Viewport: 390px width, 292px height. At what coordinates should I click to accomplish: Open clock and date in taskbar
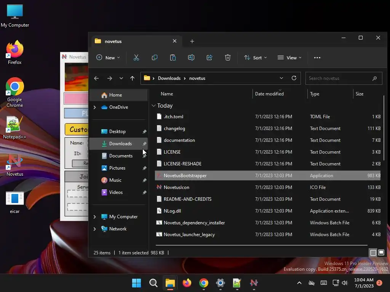pos(364,283)
